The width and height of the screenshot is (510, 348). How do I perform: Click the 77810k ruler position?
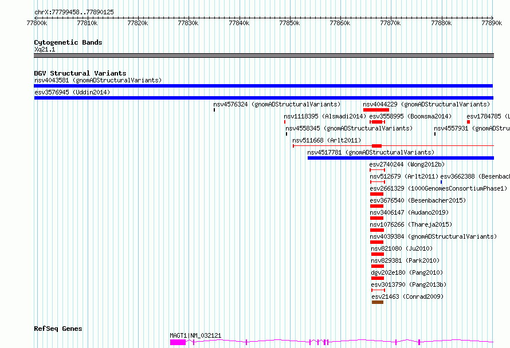coord(87,23)
